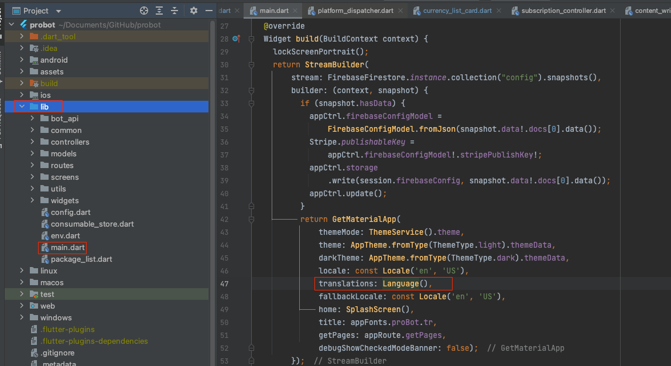Image resolution: width=671 pixels, height=366 pixels.
Task: Click the Flutter icon next to probot
Action: click(x=24, y=25)
